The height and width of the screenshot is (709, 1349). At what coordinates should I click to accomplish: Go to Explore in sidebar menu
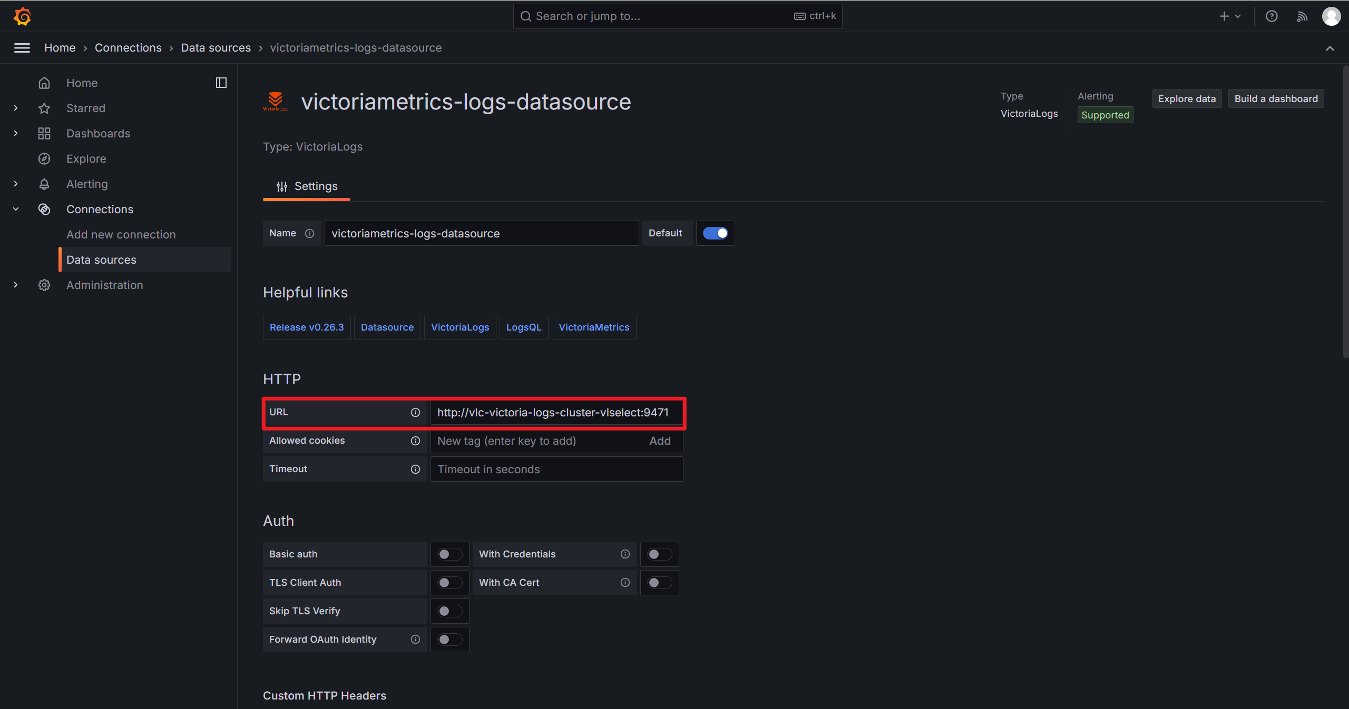[x=86, y=158]
